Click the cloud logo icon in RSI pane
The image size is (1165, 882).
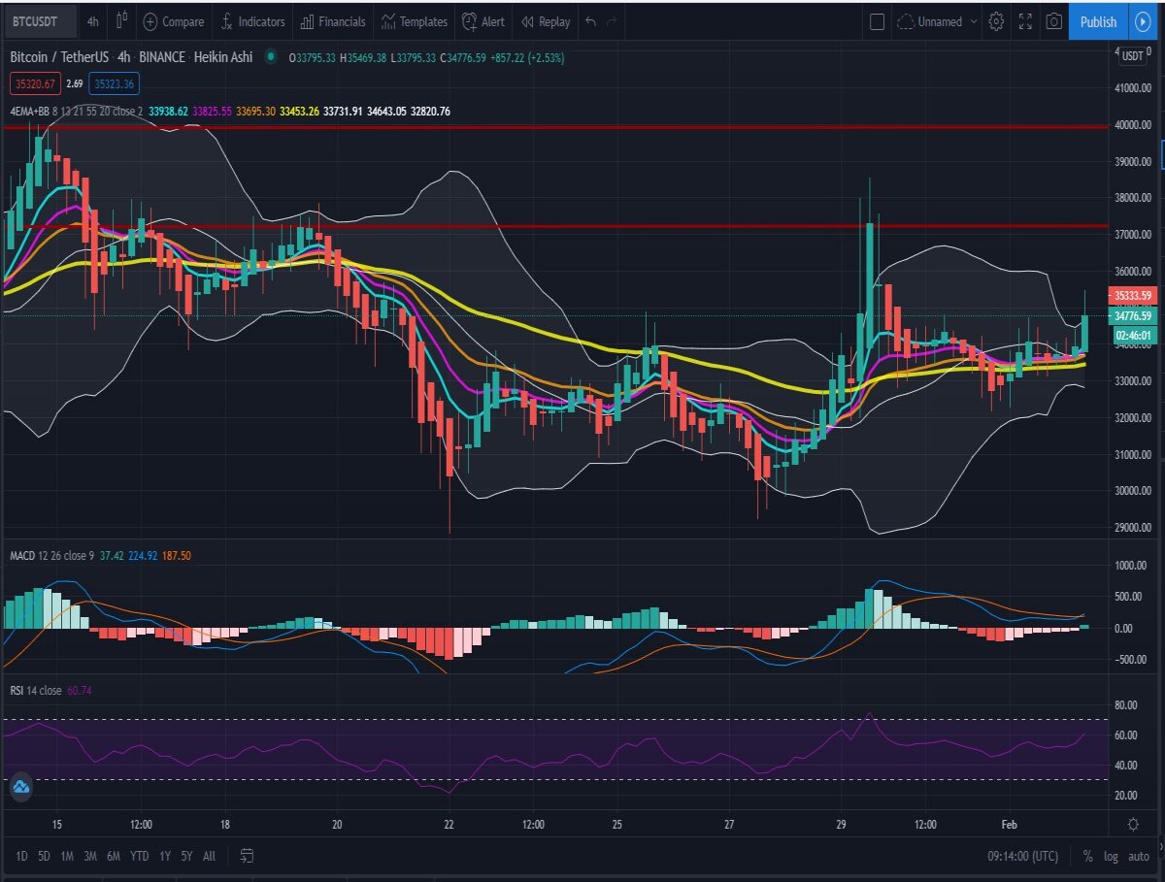click(x=20, y=788)
